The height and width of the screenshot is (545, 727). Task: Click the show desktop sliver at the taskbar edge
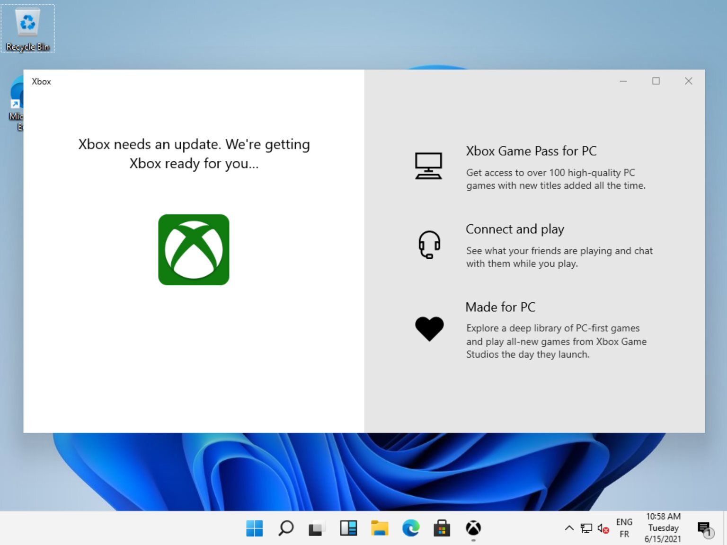[725, 528]
